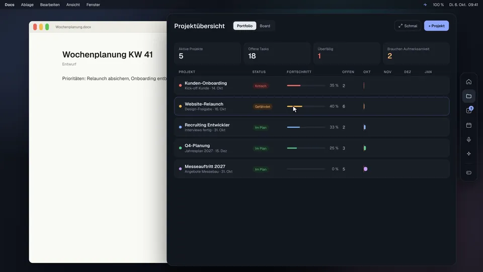Image resolution: width=483 pixels, height=272 pixels.
Task: Click the OFFEN column header
Action: pyautogui.click(x=348, y=72)
